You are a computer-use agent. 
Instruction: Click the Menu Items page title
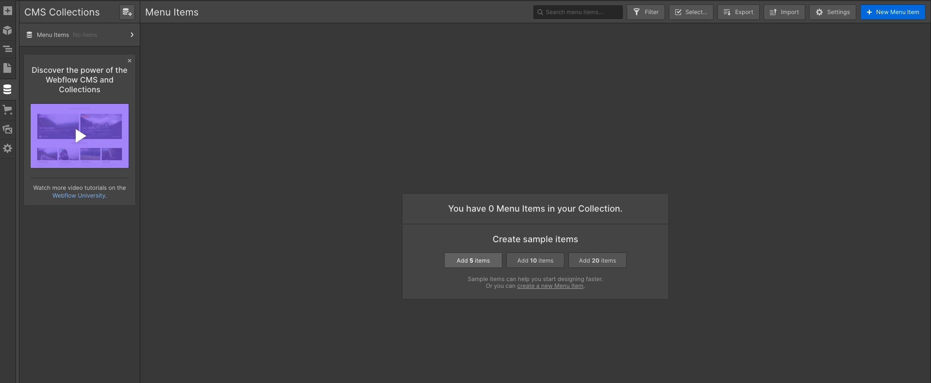(172, 12)
